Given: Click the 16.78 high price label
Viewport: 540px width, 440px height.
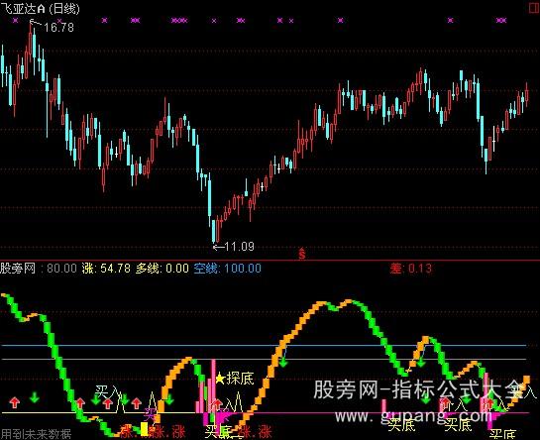Looking at the screenshot, I should coord(58,27).
